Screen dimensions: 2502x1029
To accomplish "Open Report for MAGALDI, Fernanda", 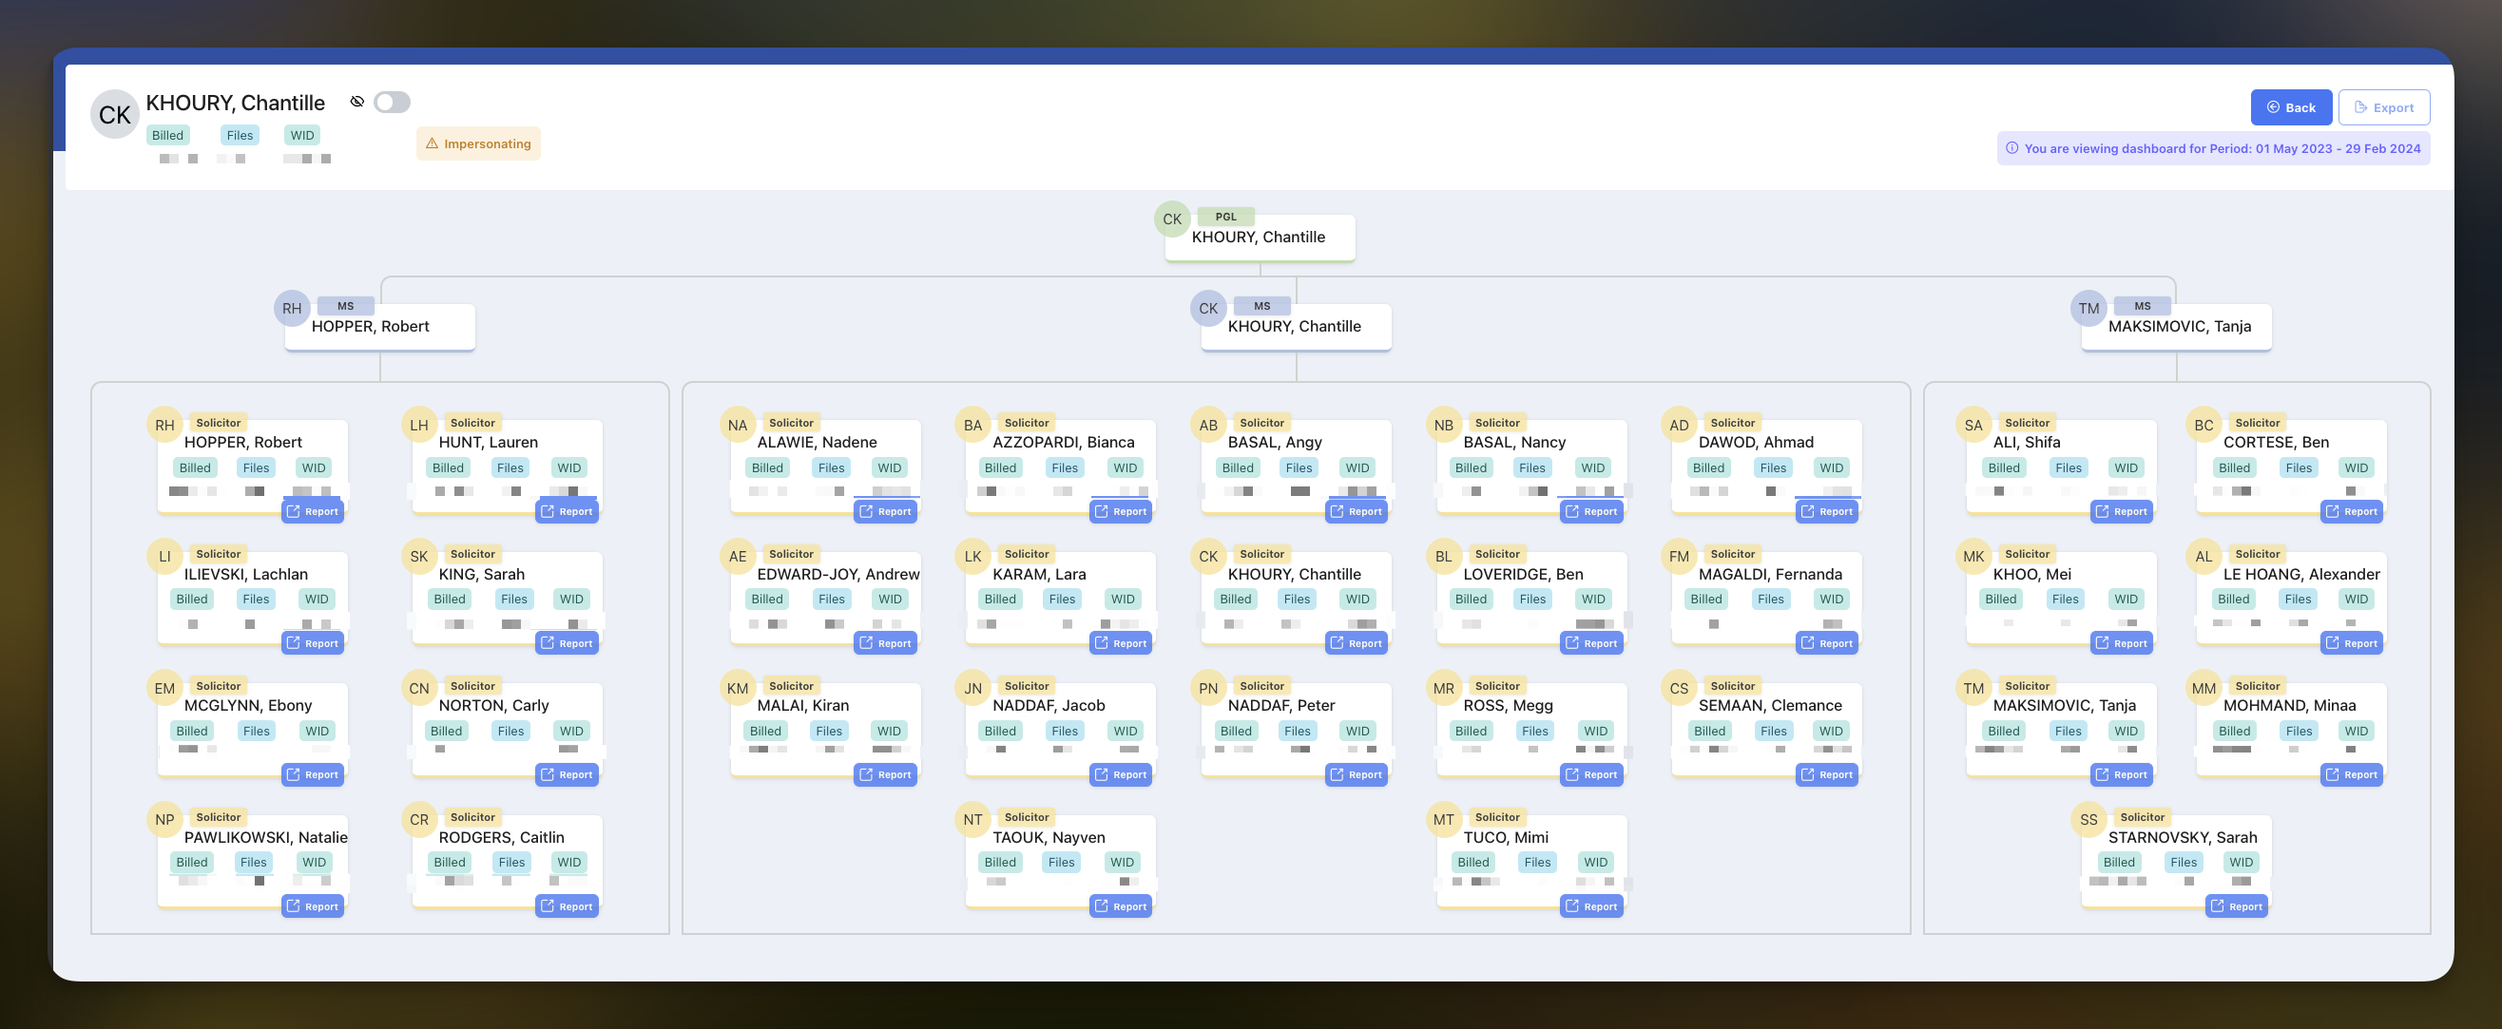I will 1827,643.
